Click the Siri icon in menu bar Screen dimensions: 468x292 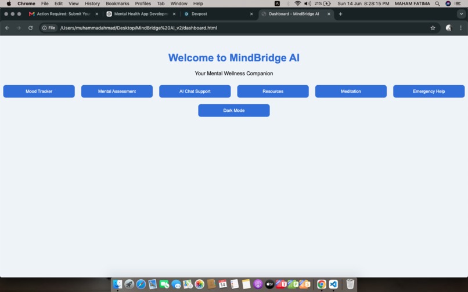(448, 3)
